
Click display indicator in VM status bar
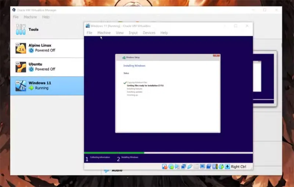coord(202,166)
